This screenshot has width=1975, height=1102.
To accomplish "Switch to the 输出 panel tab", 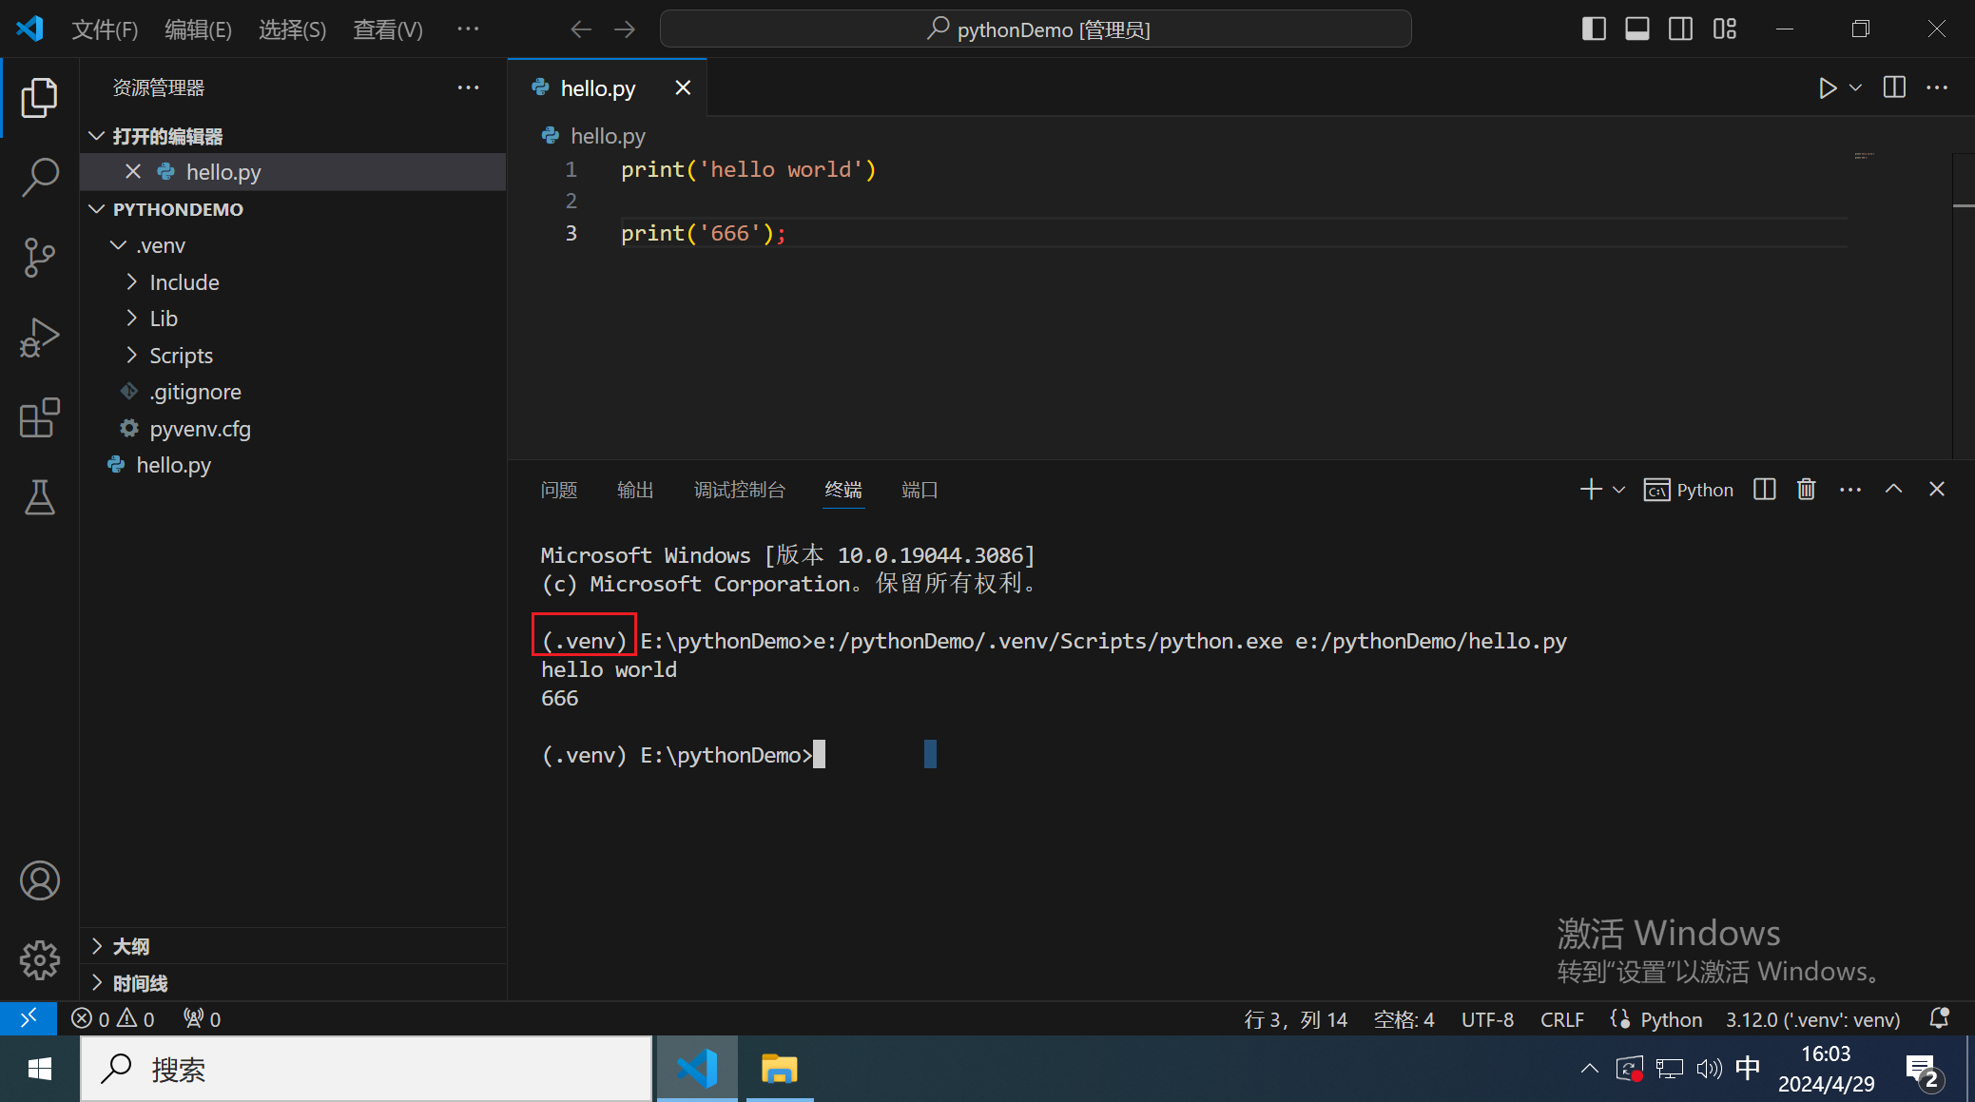I will point(634,490).
